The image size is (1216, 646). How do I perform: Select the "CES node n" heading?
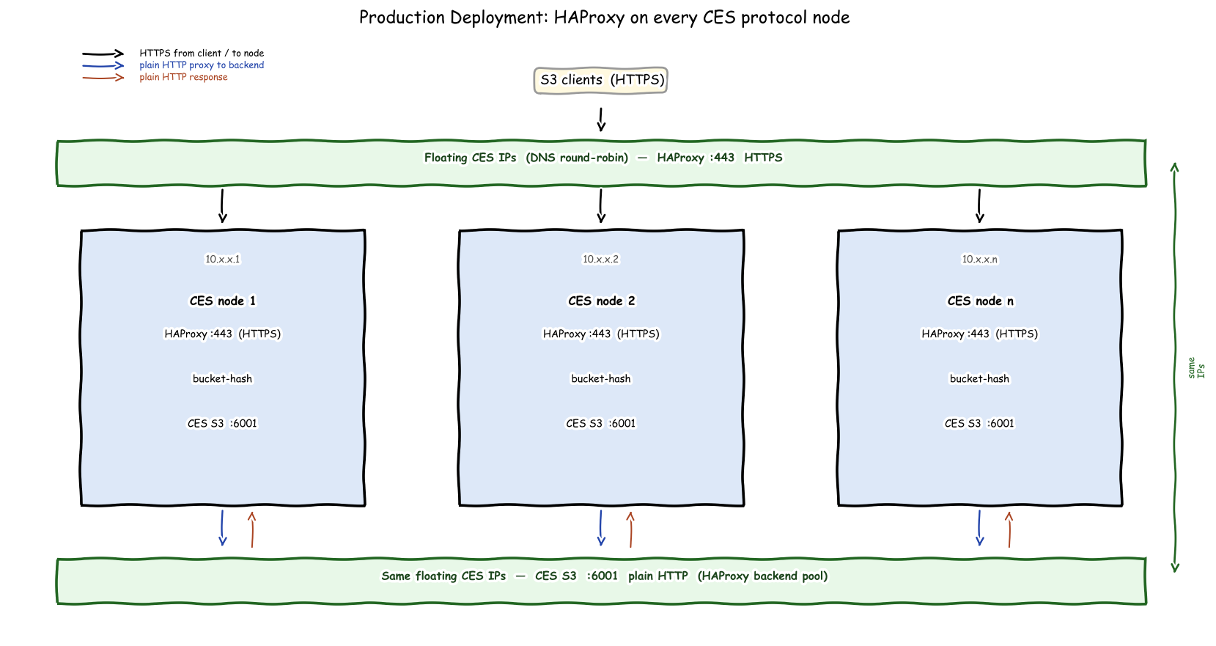pyautogui.click(x=981, y=301)
